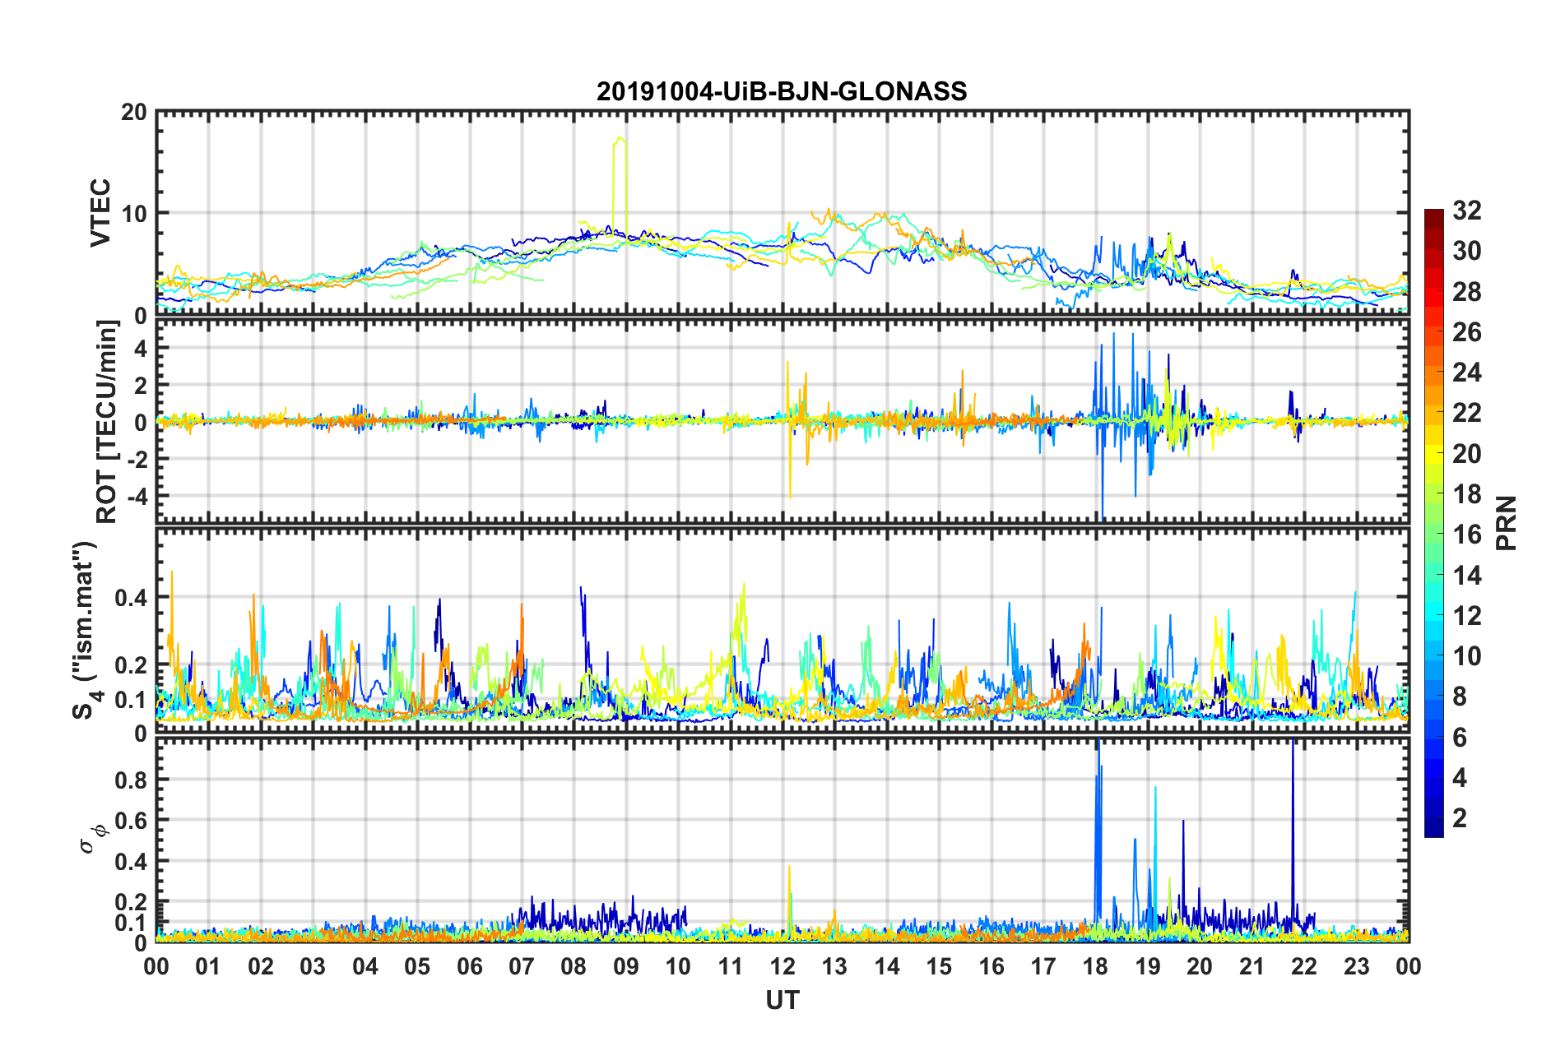Select colorbar tick label 28
The width and height of the screenshot is (1565, 1046).
tap(1467, 292)
